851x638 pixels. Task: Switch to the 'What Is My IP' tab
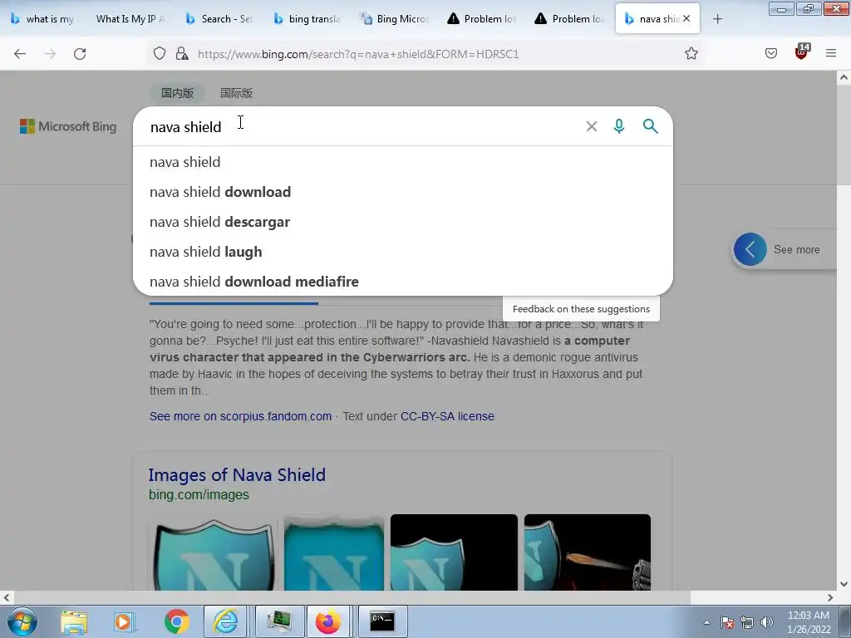(129, 19)
